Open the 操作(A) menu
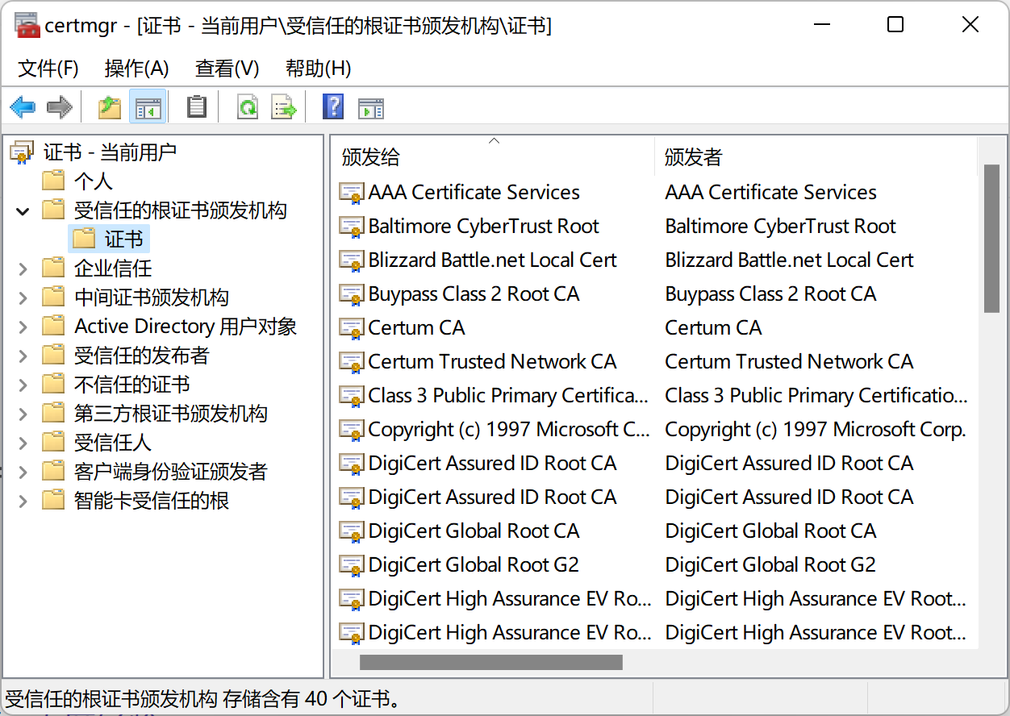The width and height of the screenshot is (1010, 716). tap(137, 69)
